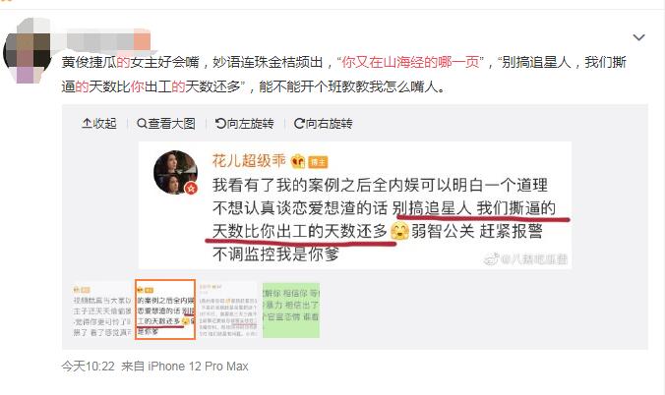Click the 收起 upward arrow icon

(x=87, y=124)
